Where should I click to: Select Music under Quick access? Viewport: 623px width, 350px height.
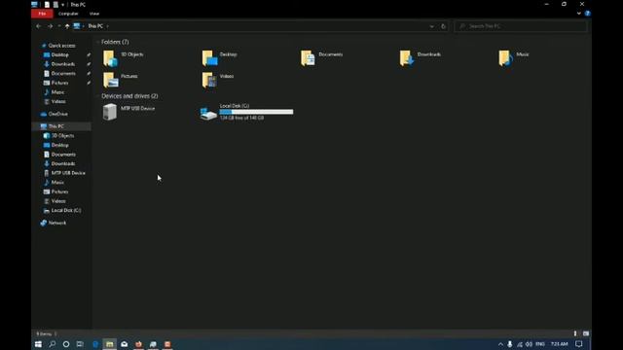coord(57,92)
